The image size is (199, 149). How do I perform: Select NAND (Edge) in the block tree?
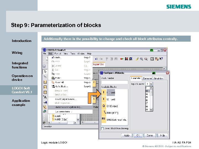click(x=61, y=119)
